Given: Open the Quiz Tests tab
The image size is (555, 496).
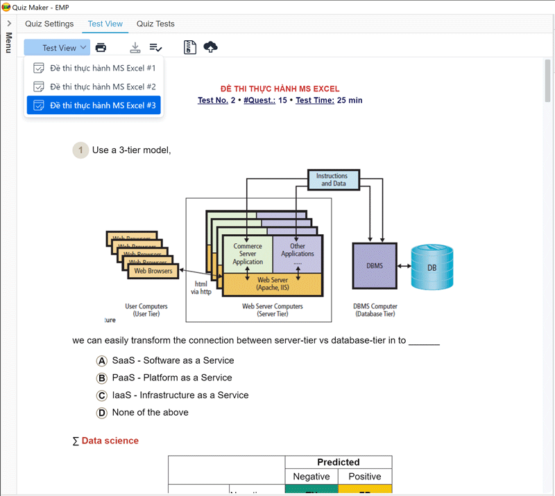Looking at the screenshot, I should (x=155, y=24).
